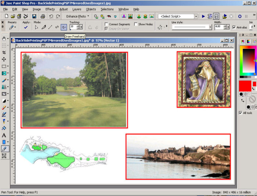Select the Move tool
The image size is (257, 196).
pyautogui.click(x=4, y=59)
